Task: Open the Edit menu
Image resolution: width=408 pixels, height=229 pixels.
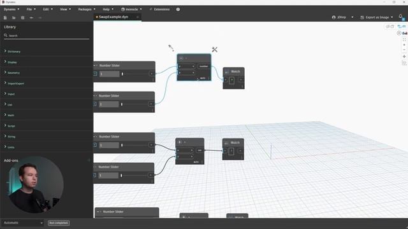Action: pyautogui.click(x=48, y=10)
